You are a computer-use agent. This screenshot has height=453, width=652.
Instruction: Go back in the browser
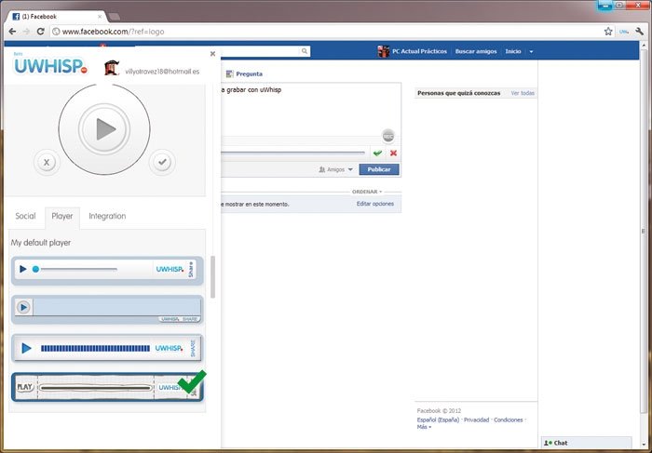[x=12, y=32]
